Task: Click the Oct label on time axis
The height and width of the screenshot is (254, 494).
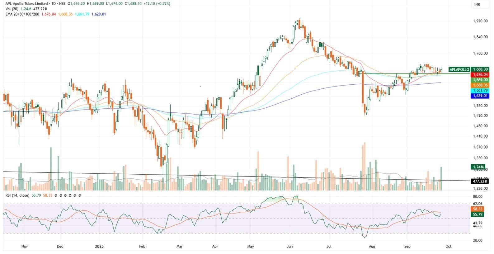Action: 448,247
